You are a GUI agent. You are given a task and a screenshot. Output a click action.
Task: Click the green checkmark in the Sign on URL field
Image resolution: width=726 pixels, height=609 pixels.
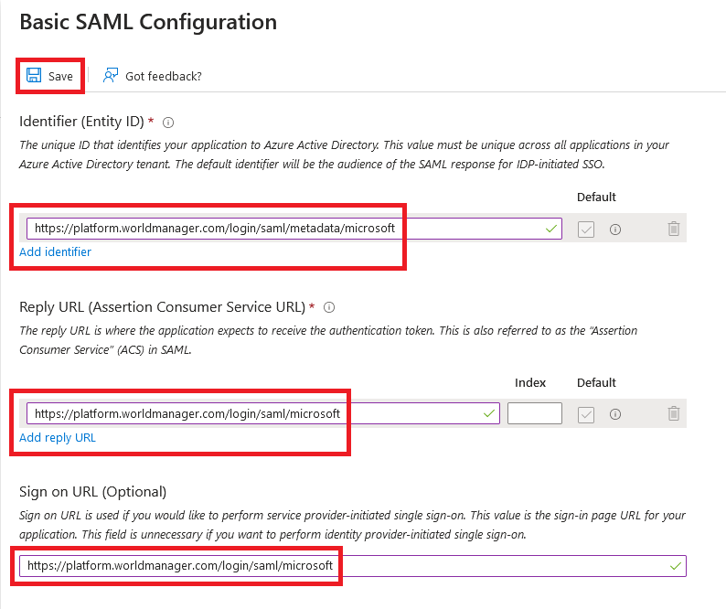tap(676, 566)
